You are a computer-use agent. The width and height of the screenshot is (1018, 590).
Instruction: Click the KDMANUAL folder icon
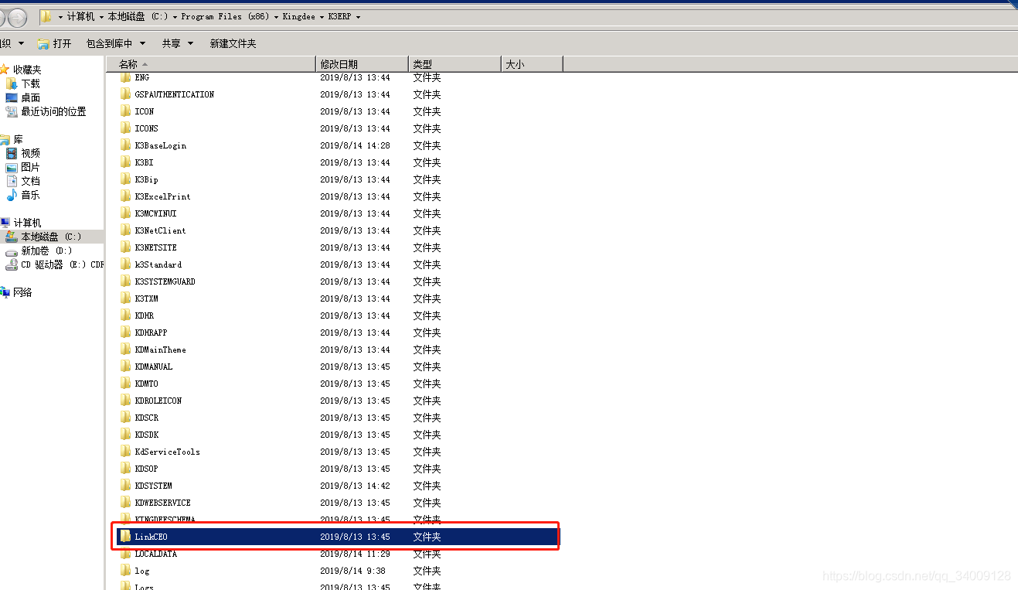pos(126,367)
